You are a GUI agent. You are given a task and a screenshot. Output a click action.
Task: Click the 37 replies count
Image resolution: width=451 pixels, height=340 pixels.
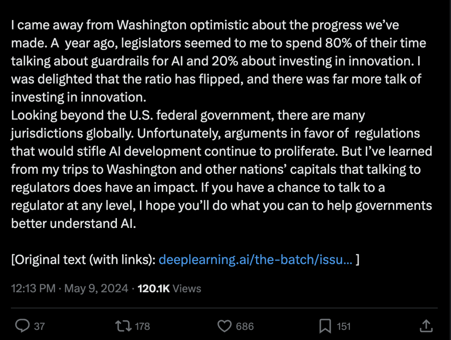pyautogui.click(x=39, y=327)
